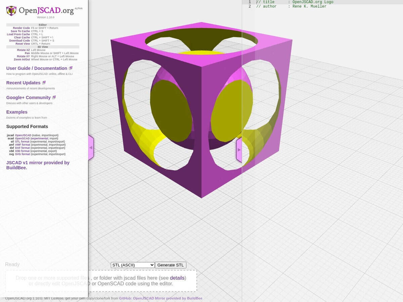Click the '3D View' section header bar
The image size is (403, 302).
[43, 47]
